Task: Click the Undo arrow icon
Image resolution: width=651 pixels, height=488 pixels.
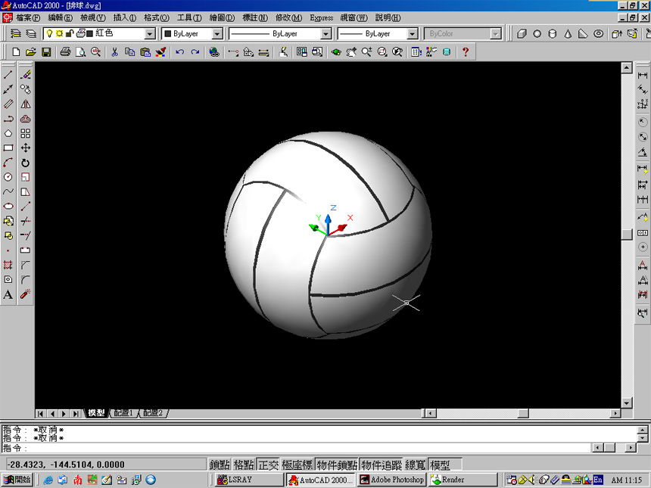Action: point(179,52)
